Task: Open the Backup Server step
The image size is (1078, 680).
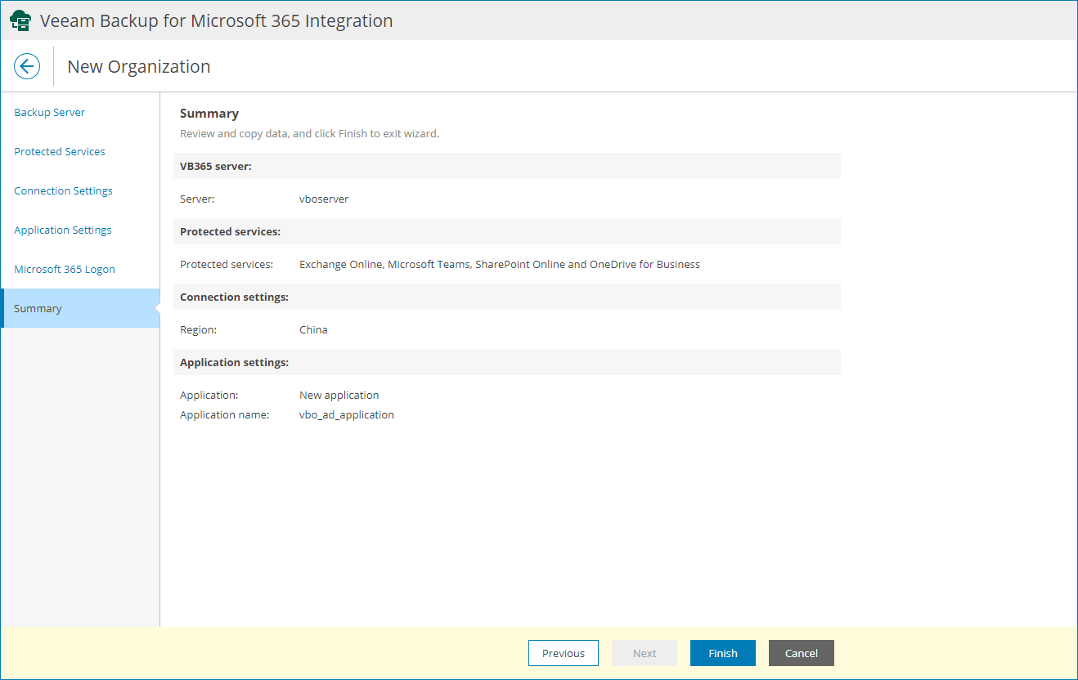Action: click(x=50, y=112)
